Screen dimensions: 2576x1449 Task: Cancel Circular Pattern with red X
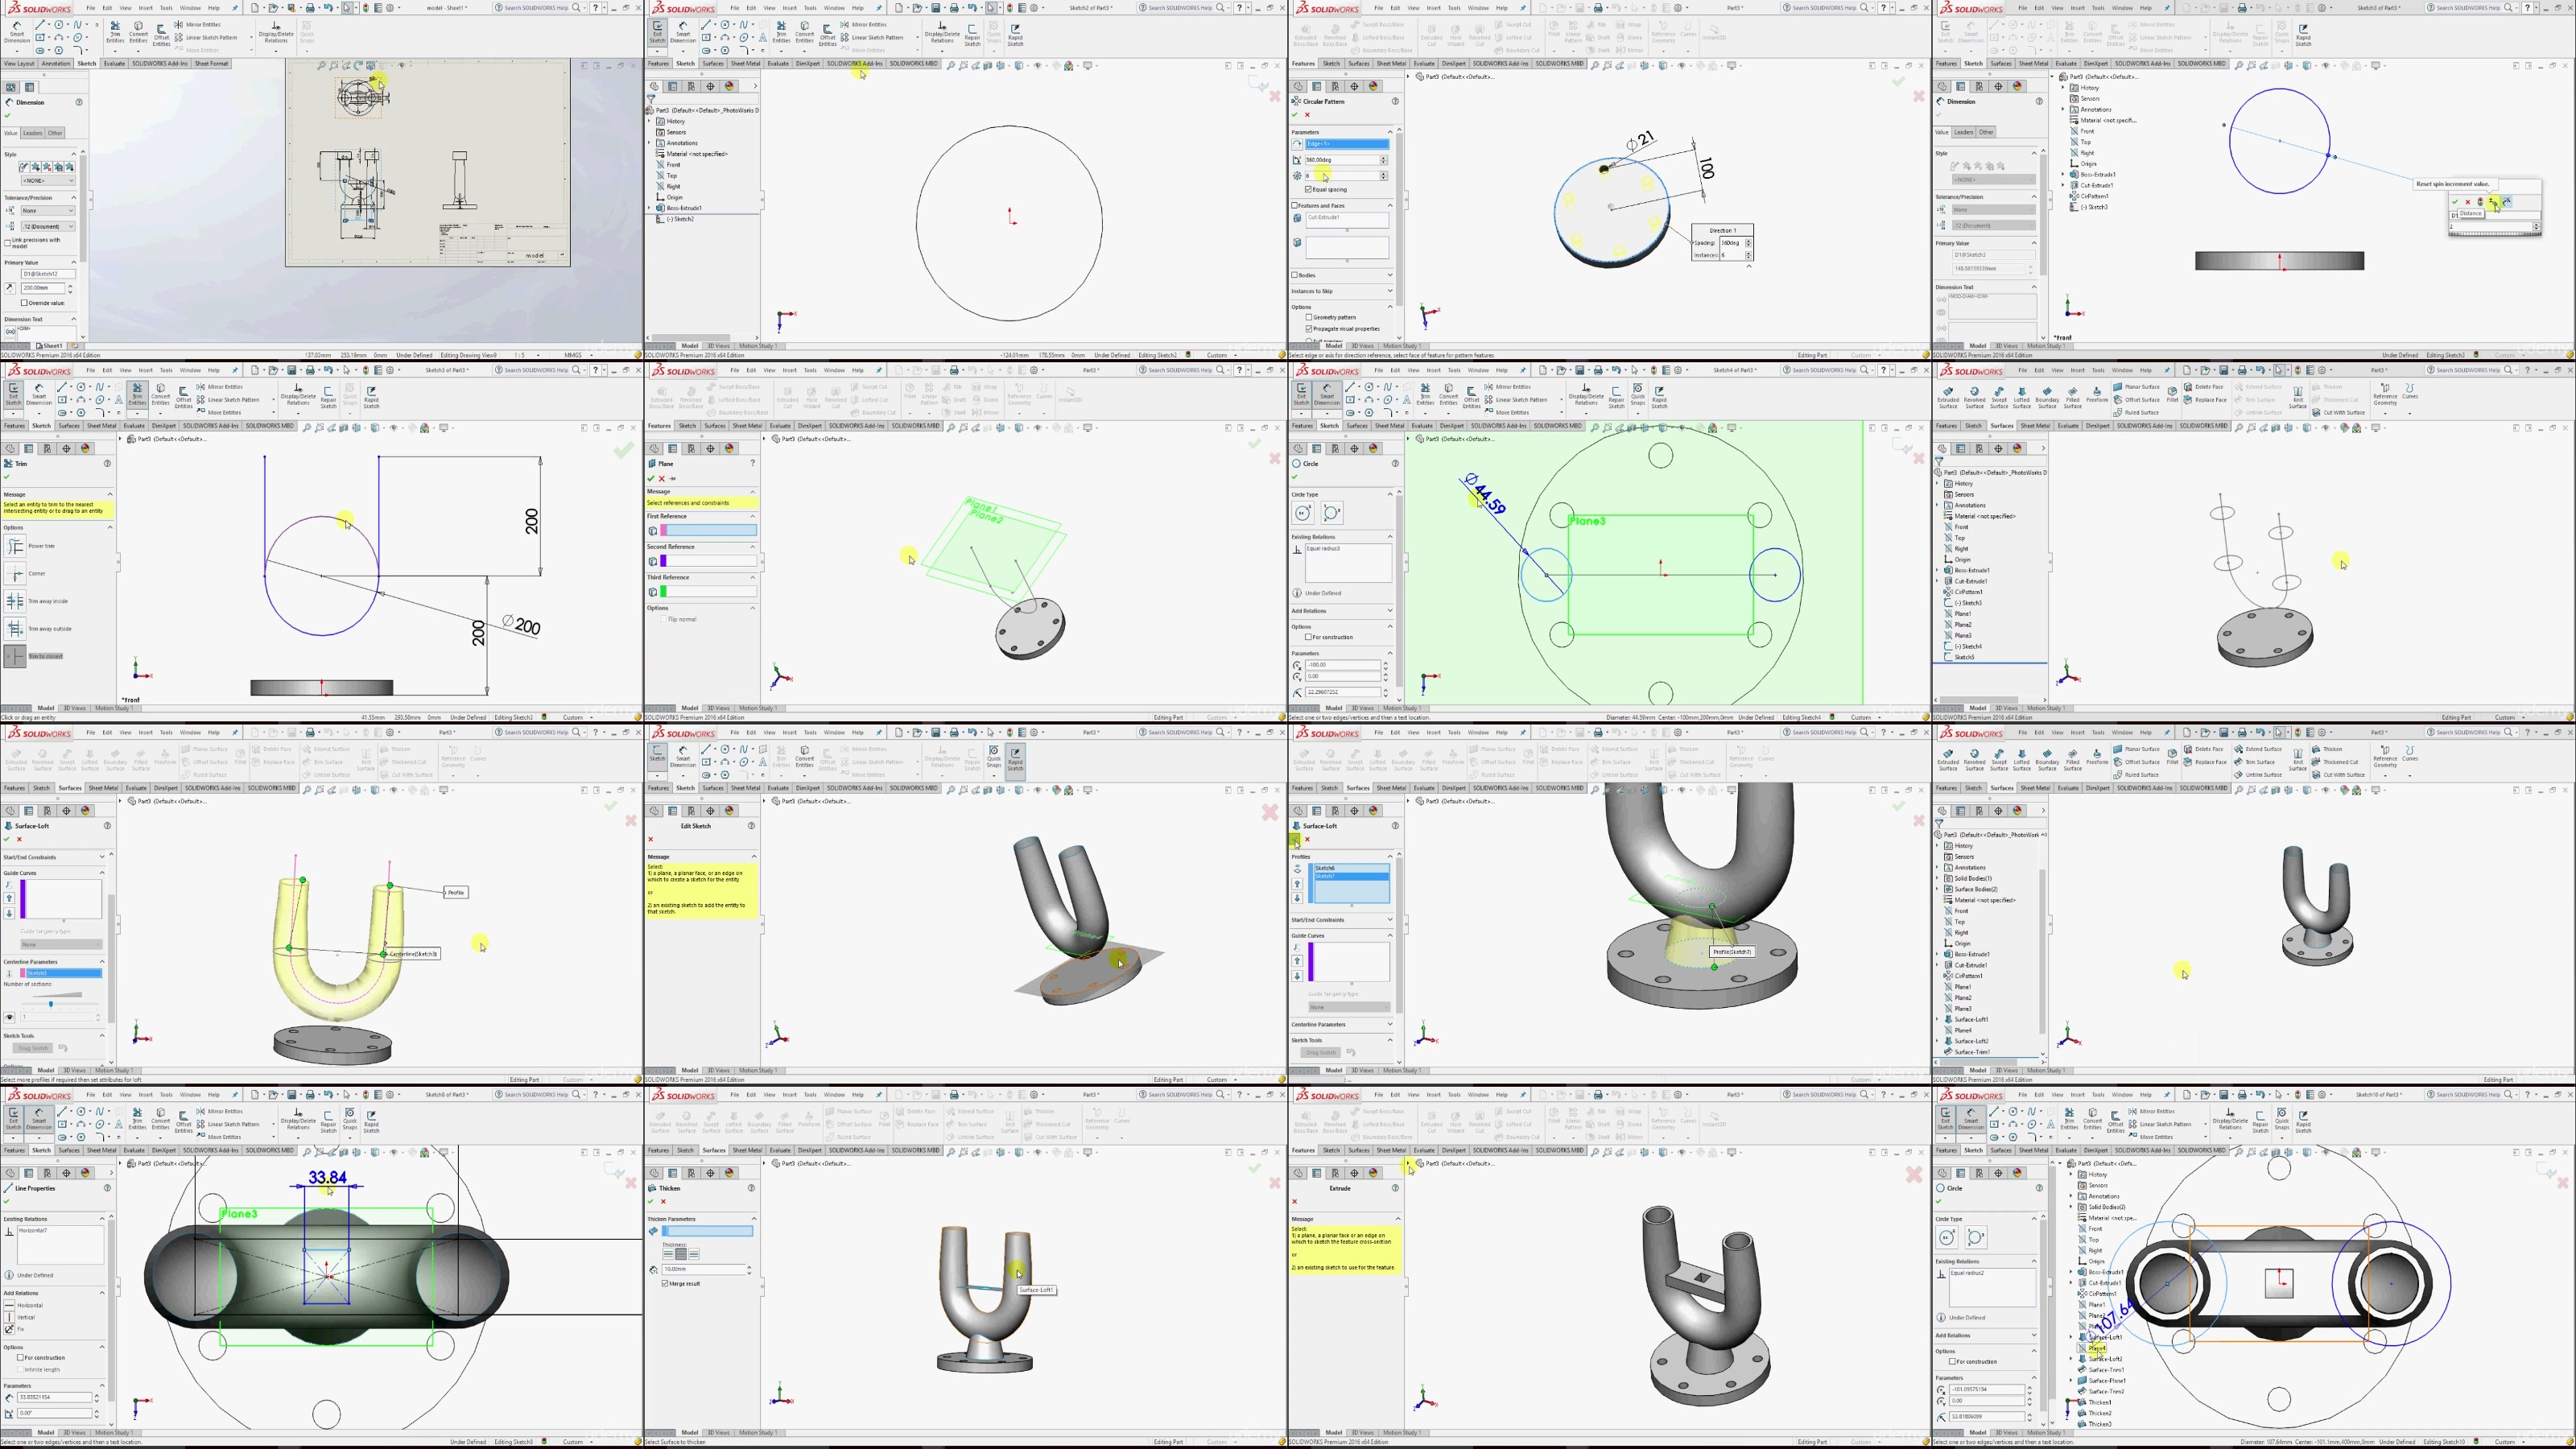pos(1307,115)
